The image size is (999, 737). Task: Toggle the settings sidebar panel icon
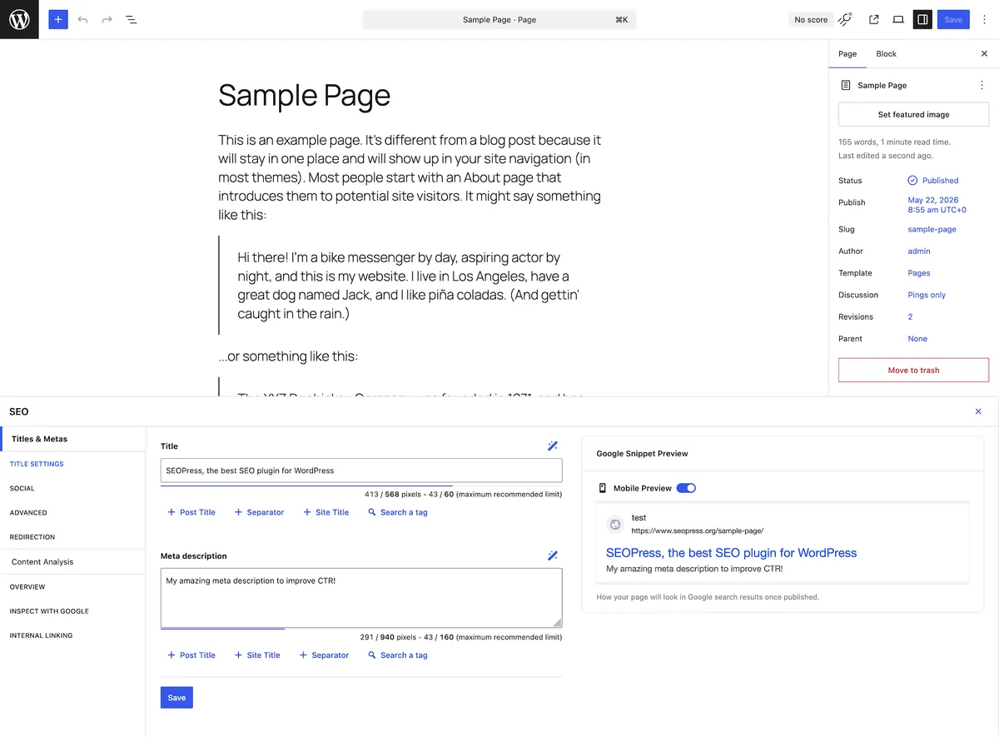922,19
